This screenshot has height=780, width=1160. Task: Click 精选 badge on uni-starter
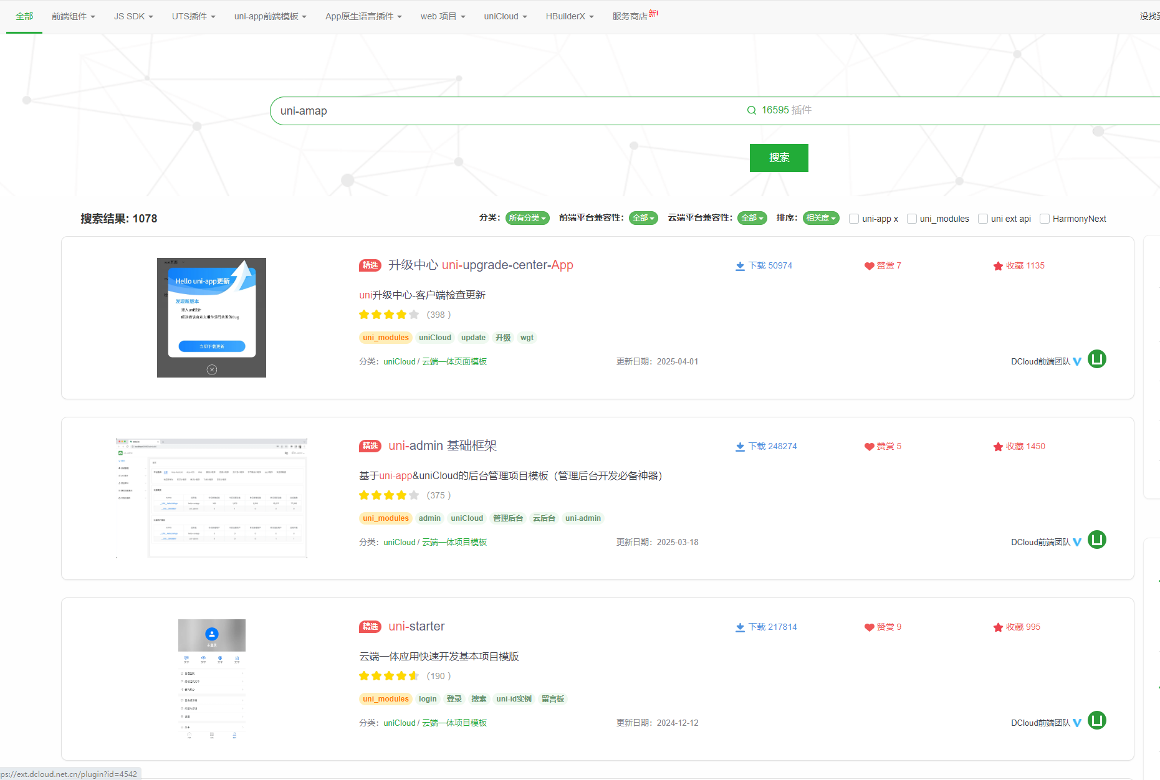(370, 627)
